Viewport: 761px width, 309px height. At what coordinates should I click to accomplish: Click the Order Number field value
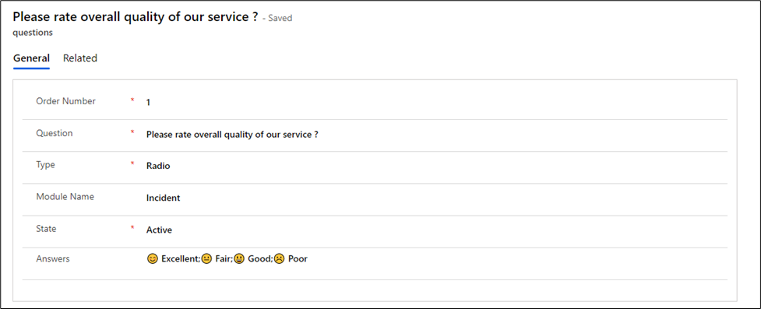click(149, 103)
